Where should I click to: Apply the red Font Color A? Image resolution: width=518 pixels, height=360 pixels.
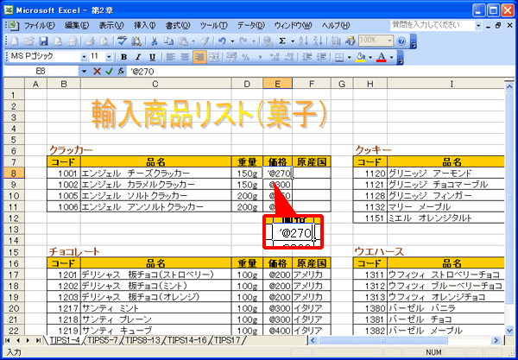point(382,57)
